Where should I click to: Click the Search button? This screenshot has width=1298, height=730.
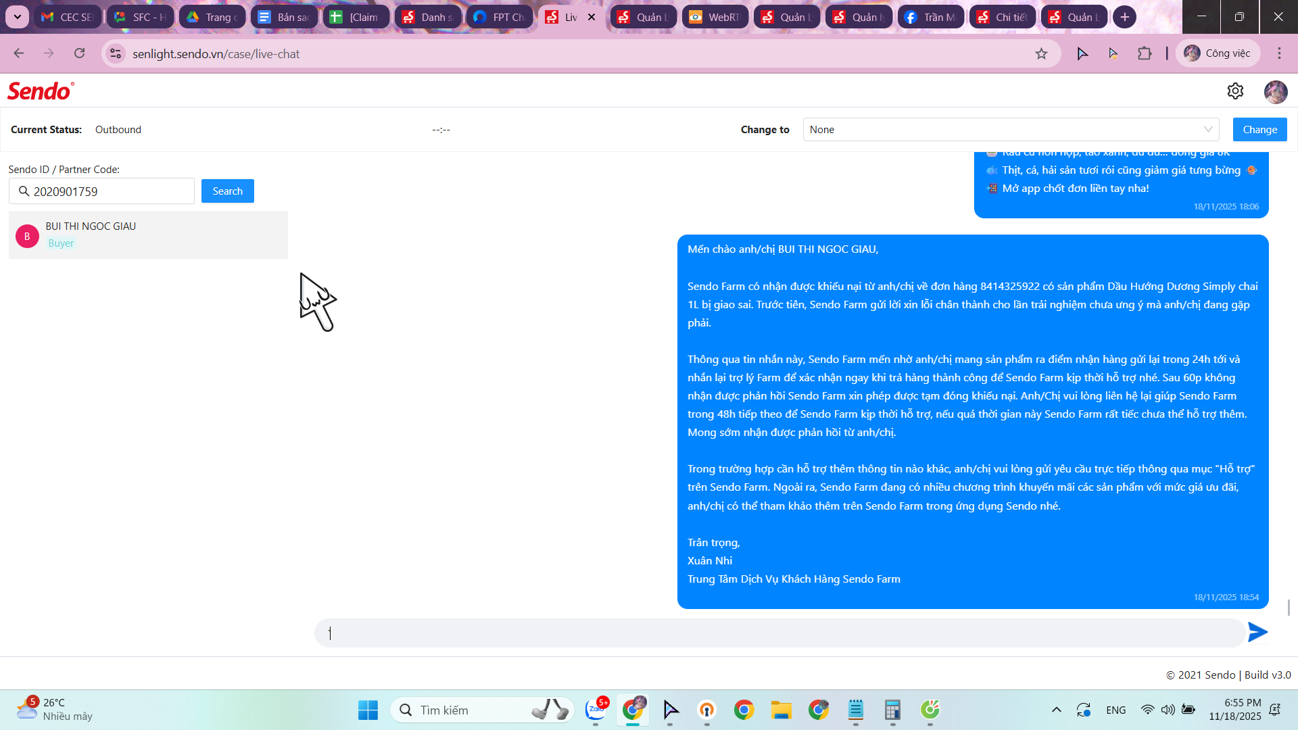[x=227, y=191]
